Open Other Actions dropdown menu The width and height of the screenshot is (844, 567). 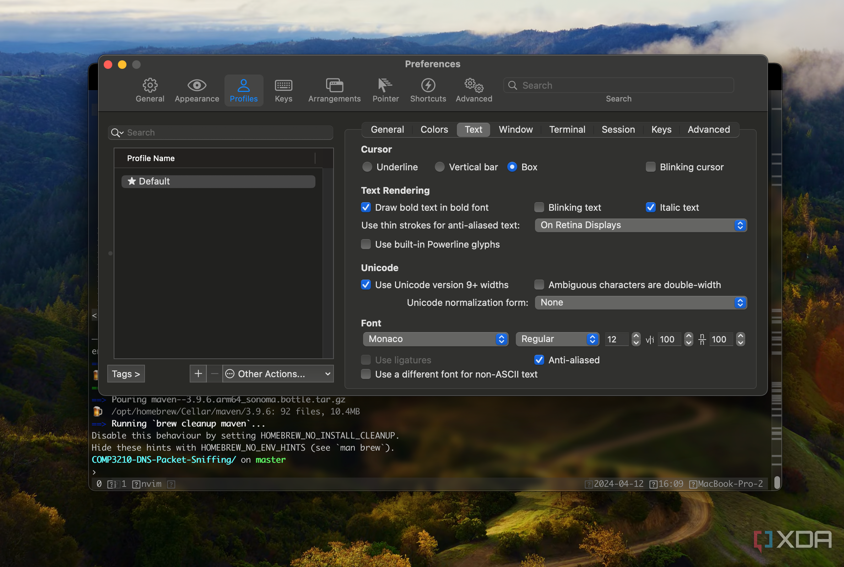pyautogui.click(x=278, y=374)
